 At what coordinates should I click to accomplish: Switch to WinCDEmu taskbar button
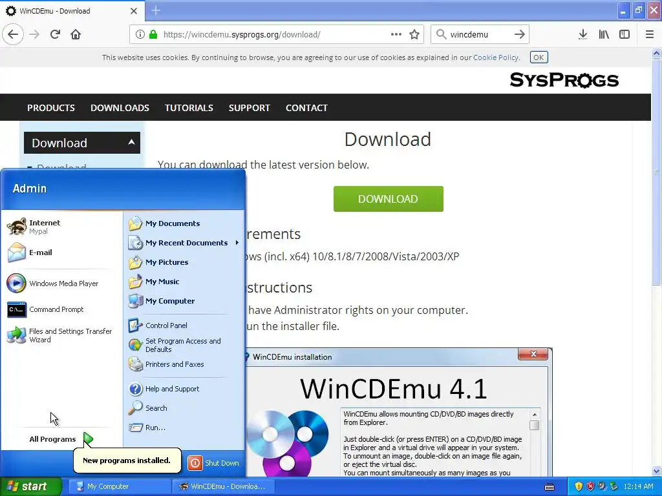click(223, 486)
